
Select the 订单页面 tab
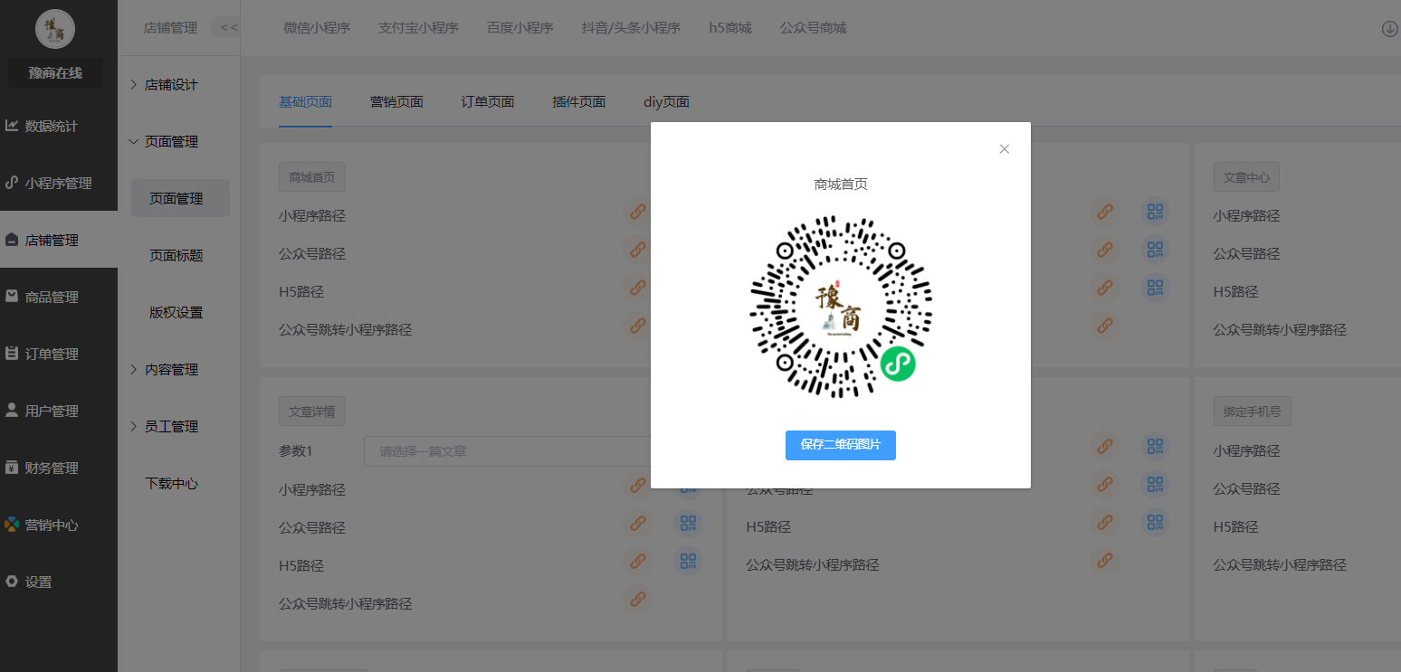pos(488,101)
